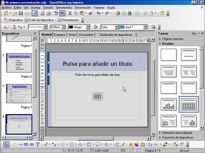Screen dimensions: 205x153
Task: Select slide thumbnail Página 2
Action: (19, 63)
